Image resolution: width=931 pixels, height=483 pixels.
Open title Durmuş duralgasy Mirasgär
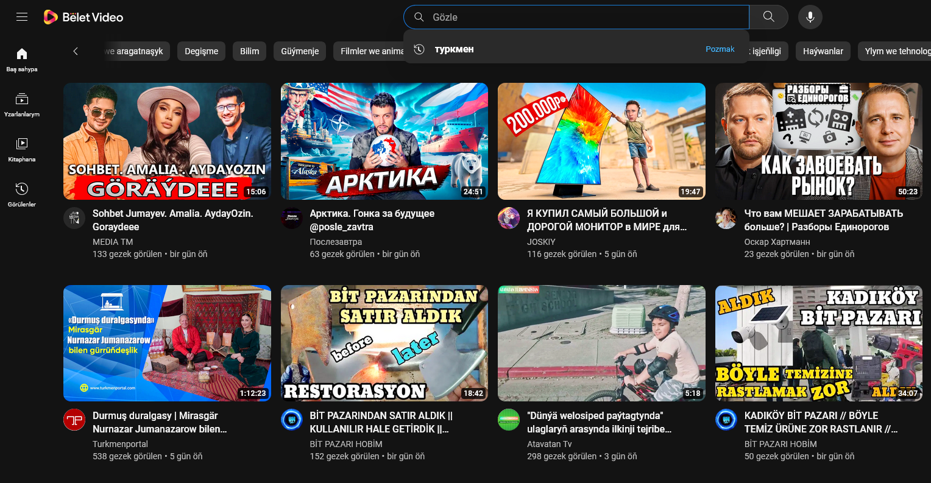pyautogui.click(x=160, y=422)
